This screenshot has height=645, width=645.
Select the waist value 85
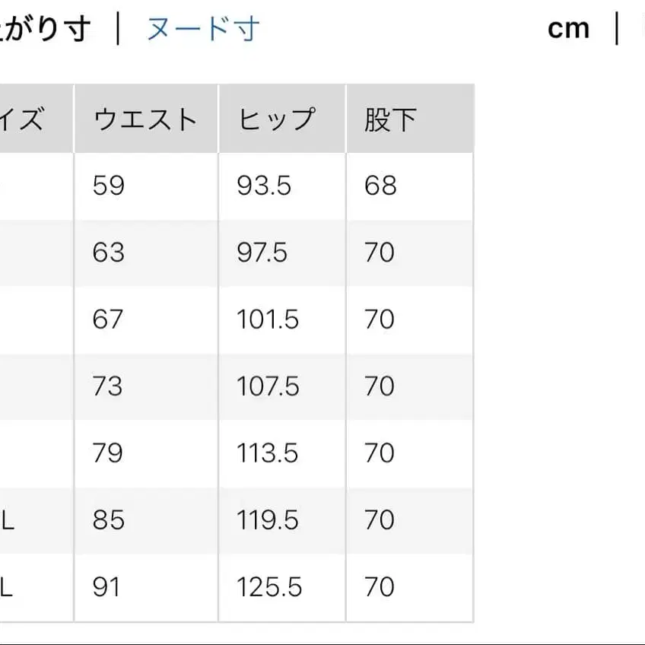(x=107, y=520)
